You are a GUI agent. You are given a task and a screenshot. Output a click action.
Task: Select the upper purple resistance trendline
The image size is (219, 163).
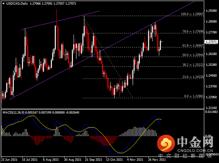click(x=60, y=21)
